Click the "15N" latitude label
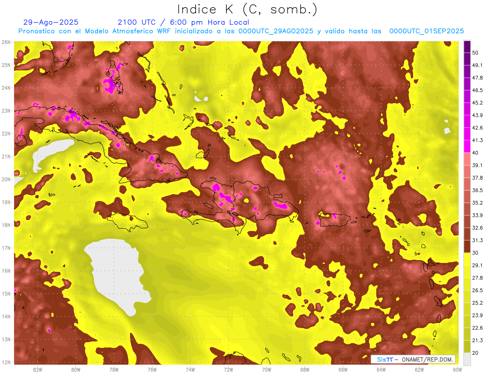486x375 pixels. pyautogui.click(x=6, y=293)
